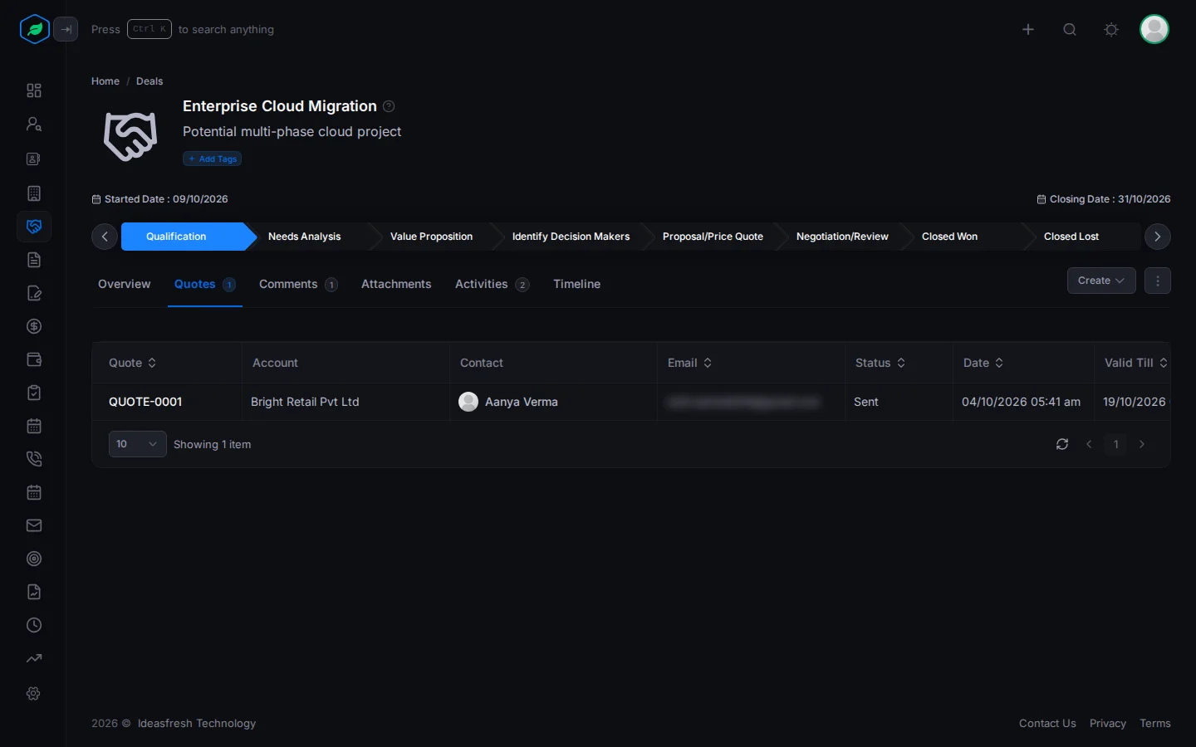Open the QUOTE-0001 link
The height and width of the screenshot is (747, 1196).
pyautogui.click(x=145, y=402)
